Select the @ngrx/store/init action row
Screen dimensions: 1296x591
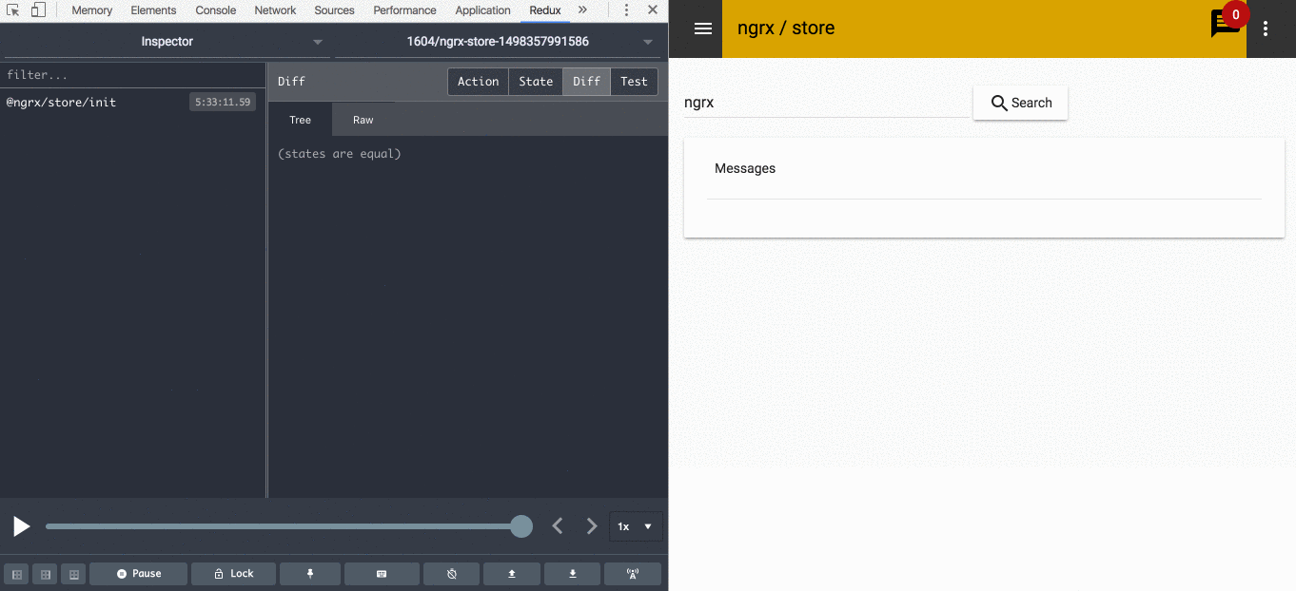click(x=132, y=102)
